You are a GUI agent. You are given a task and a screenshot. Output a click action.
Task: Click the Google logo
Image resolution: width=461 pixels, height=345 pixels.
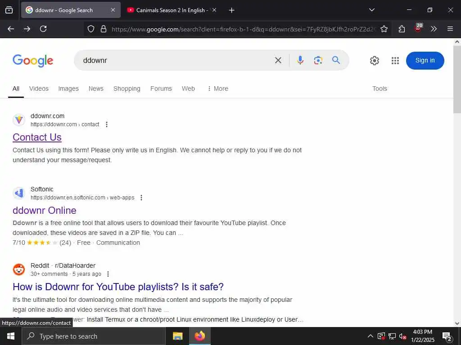[x=33, y=61]
